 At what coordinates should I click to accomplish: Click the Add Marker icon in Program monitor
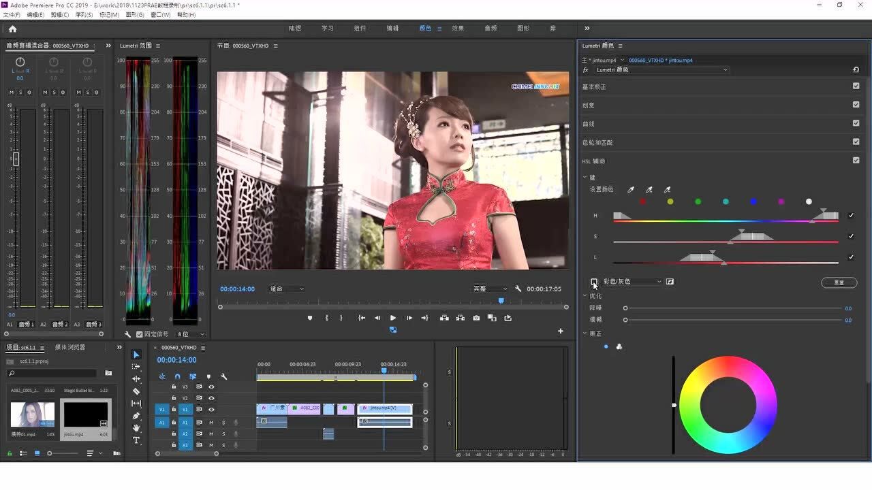310,318
